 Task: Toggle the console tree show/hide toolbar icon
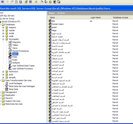tap(2, 2)
